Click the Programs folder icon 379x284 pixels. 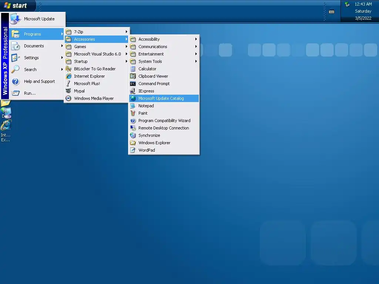pyautogui.click(x=16, y=34)
